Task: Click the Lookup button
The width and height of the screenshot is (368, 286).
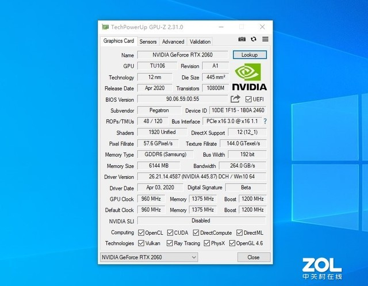Action: click(250, 55)
